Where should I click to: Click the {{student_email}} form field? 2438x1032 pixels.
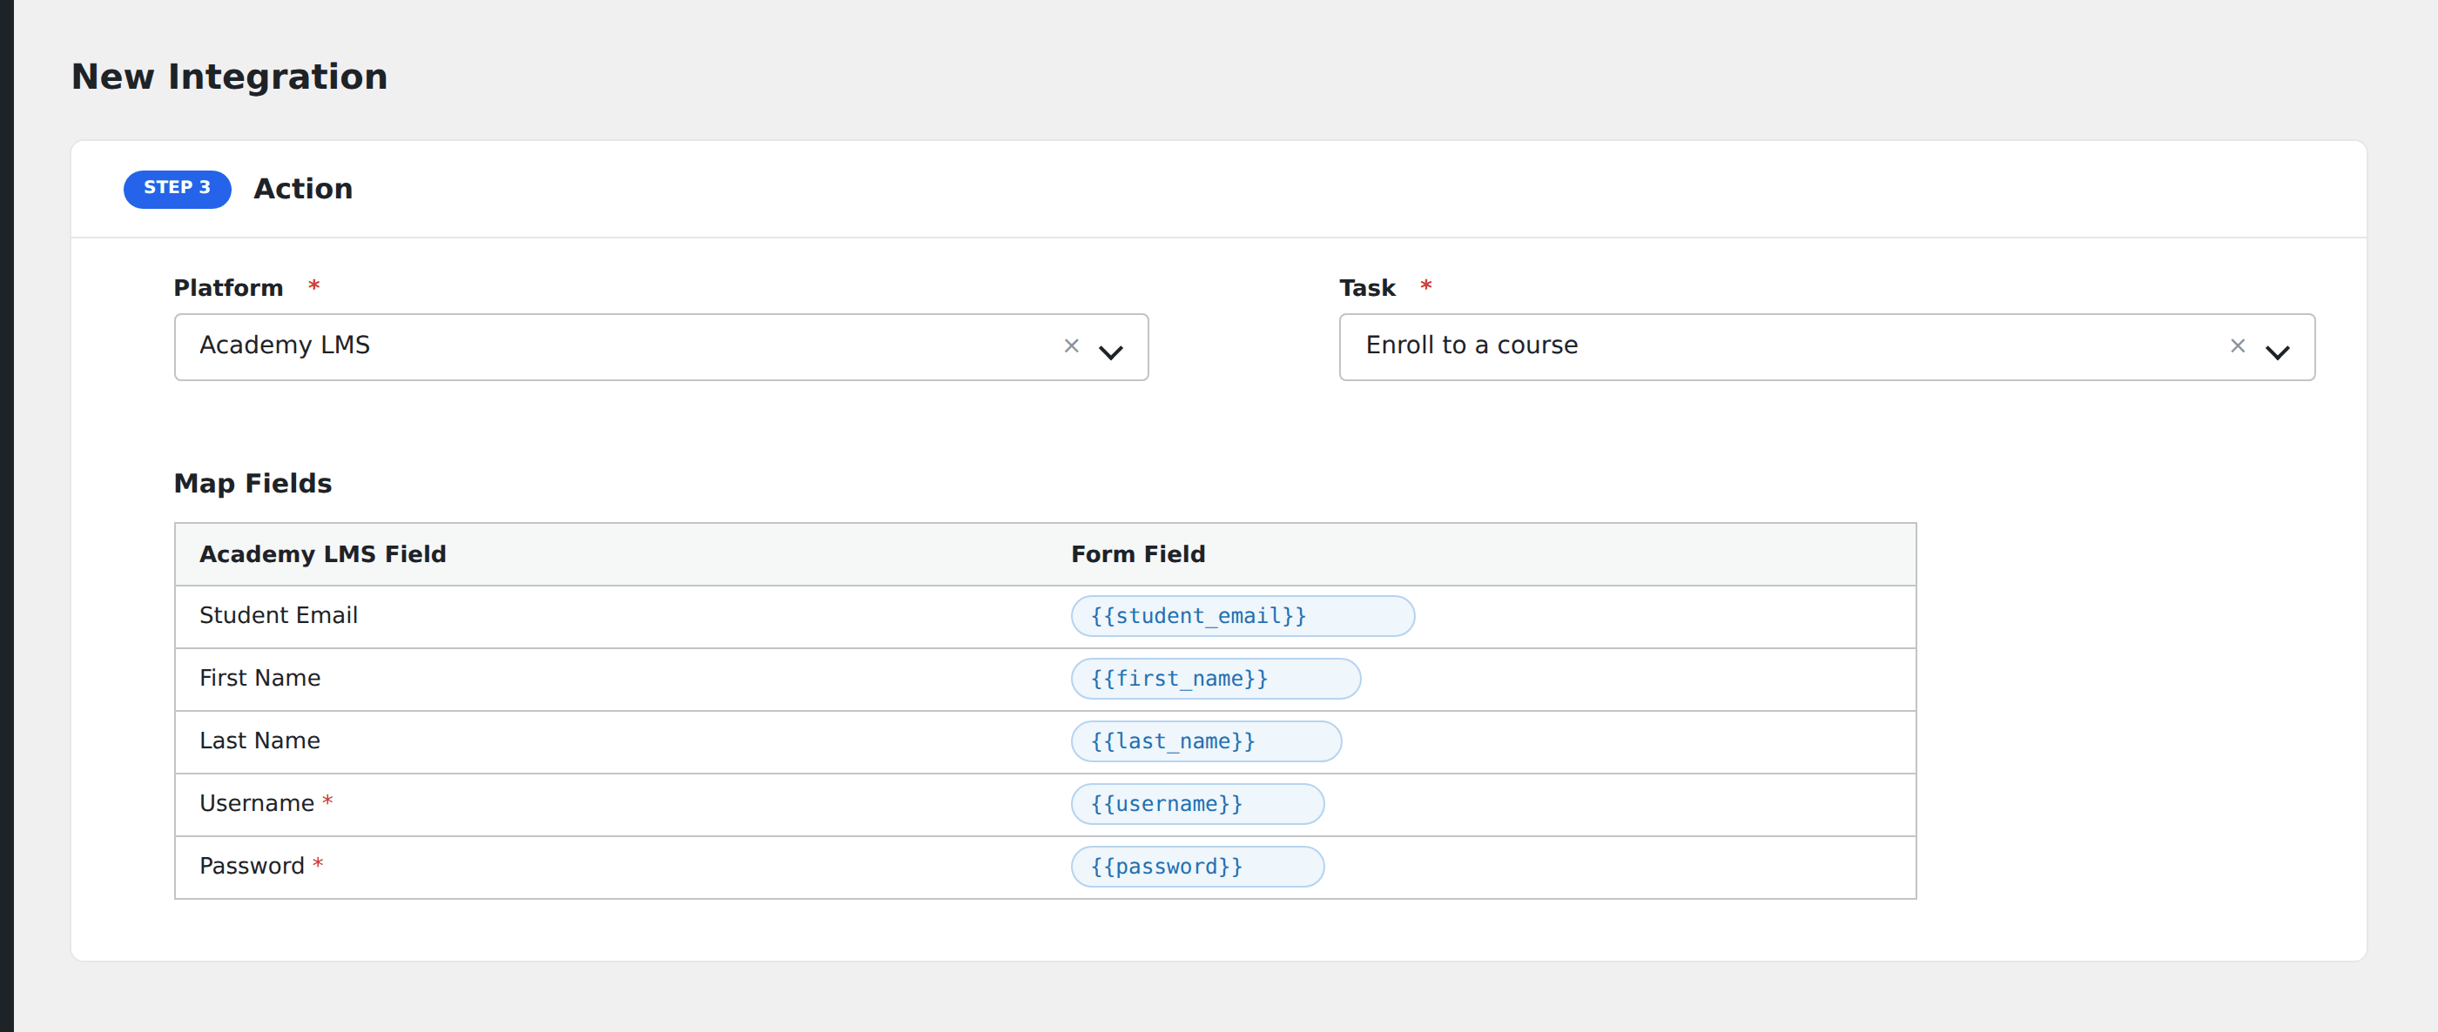coord(1243,616)
